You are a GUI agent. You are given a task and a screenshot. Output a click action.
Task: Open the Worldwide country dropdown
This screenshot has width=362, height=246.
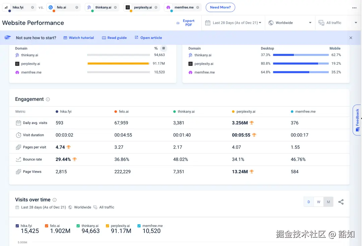tap(290, 23)
